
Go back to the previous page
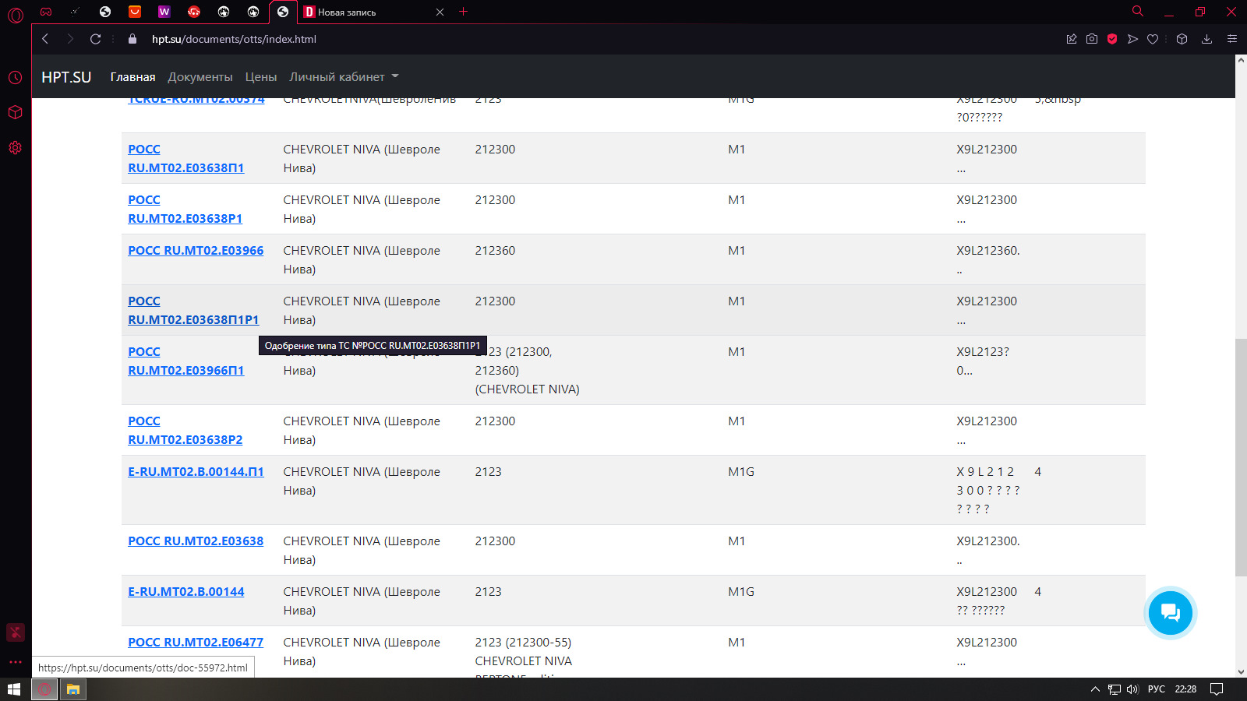[45, 39]
